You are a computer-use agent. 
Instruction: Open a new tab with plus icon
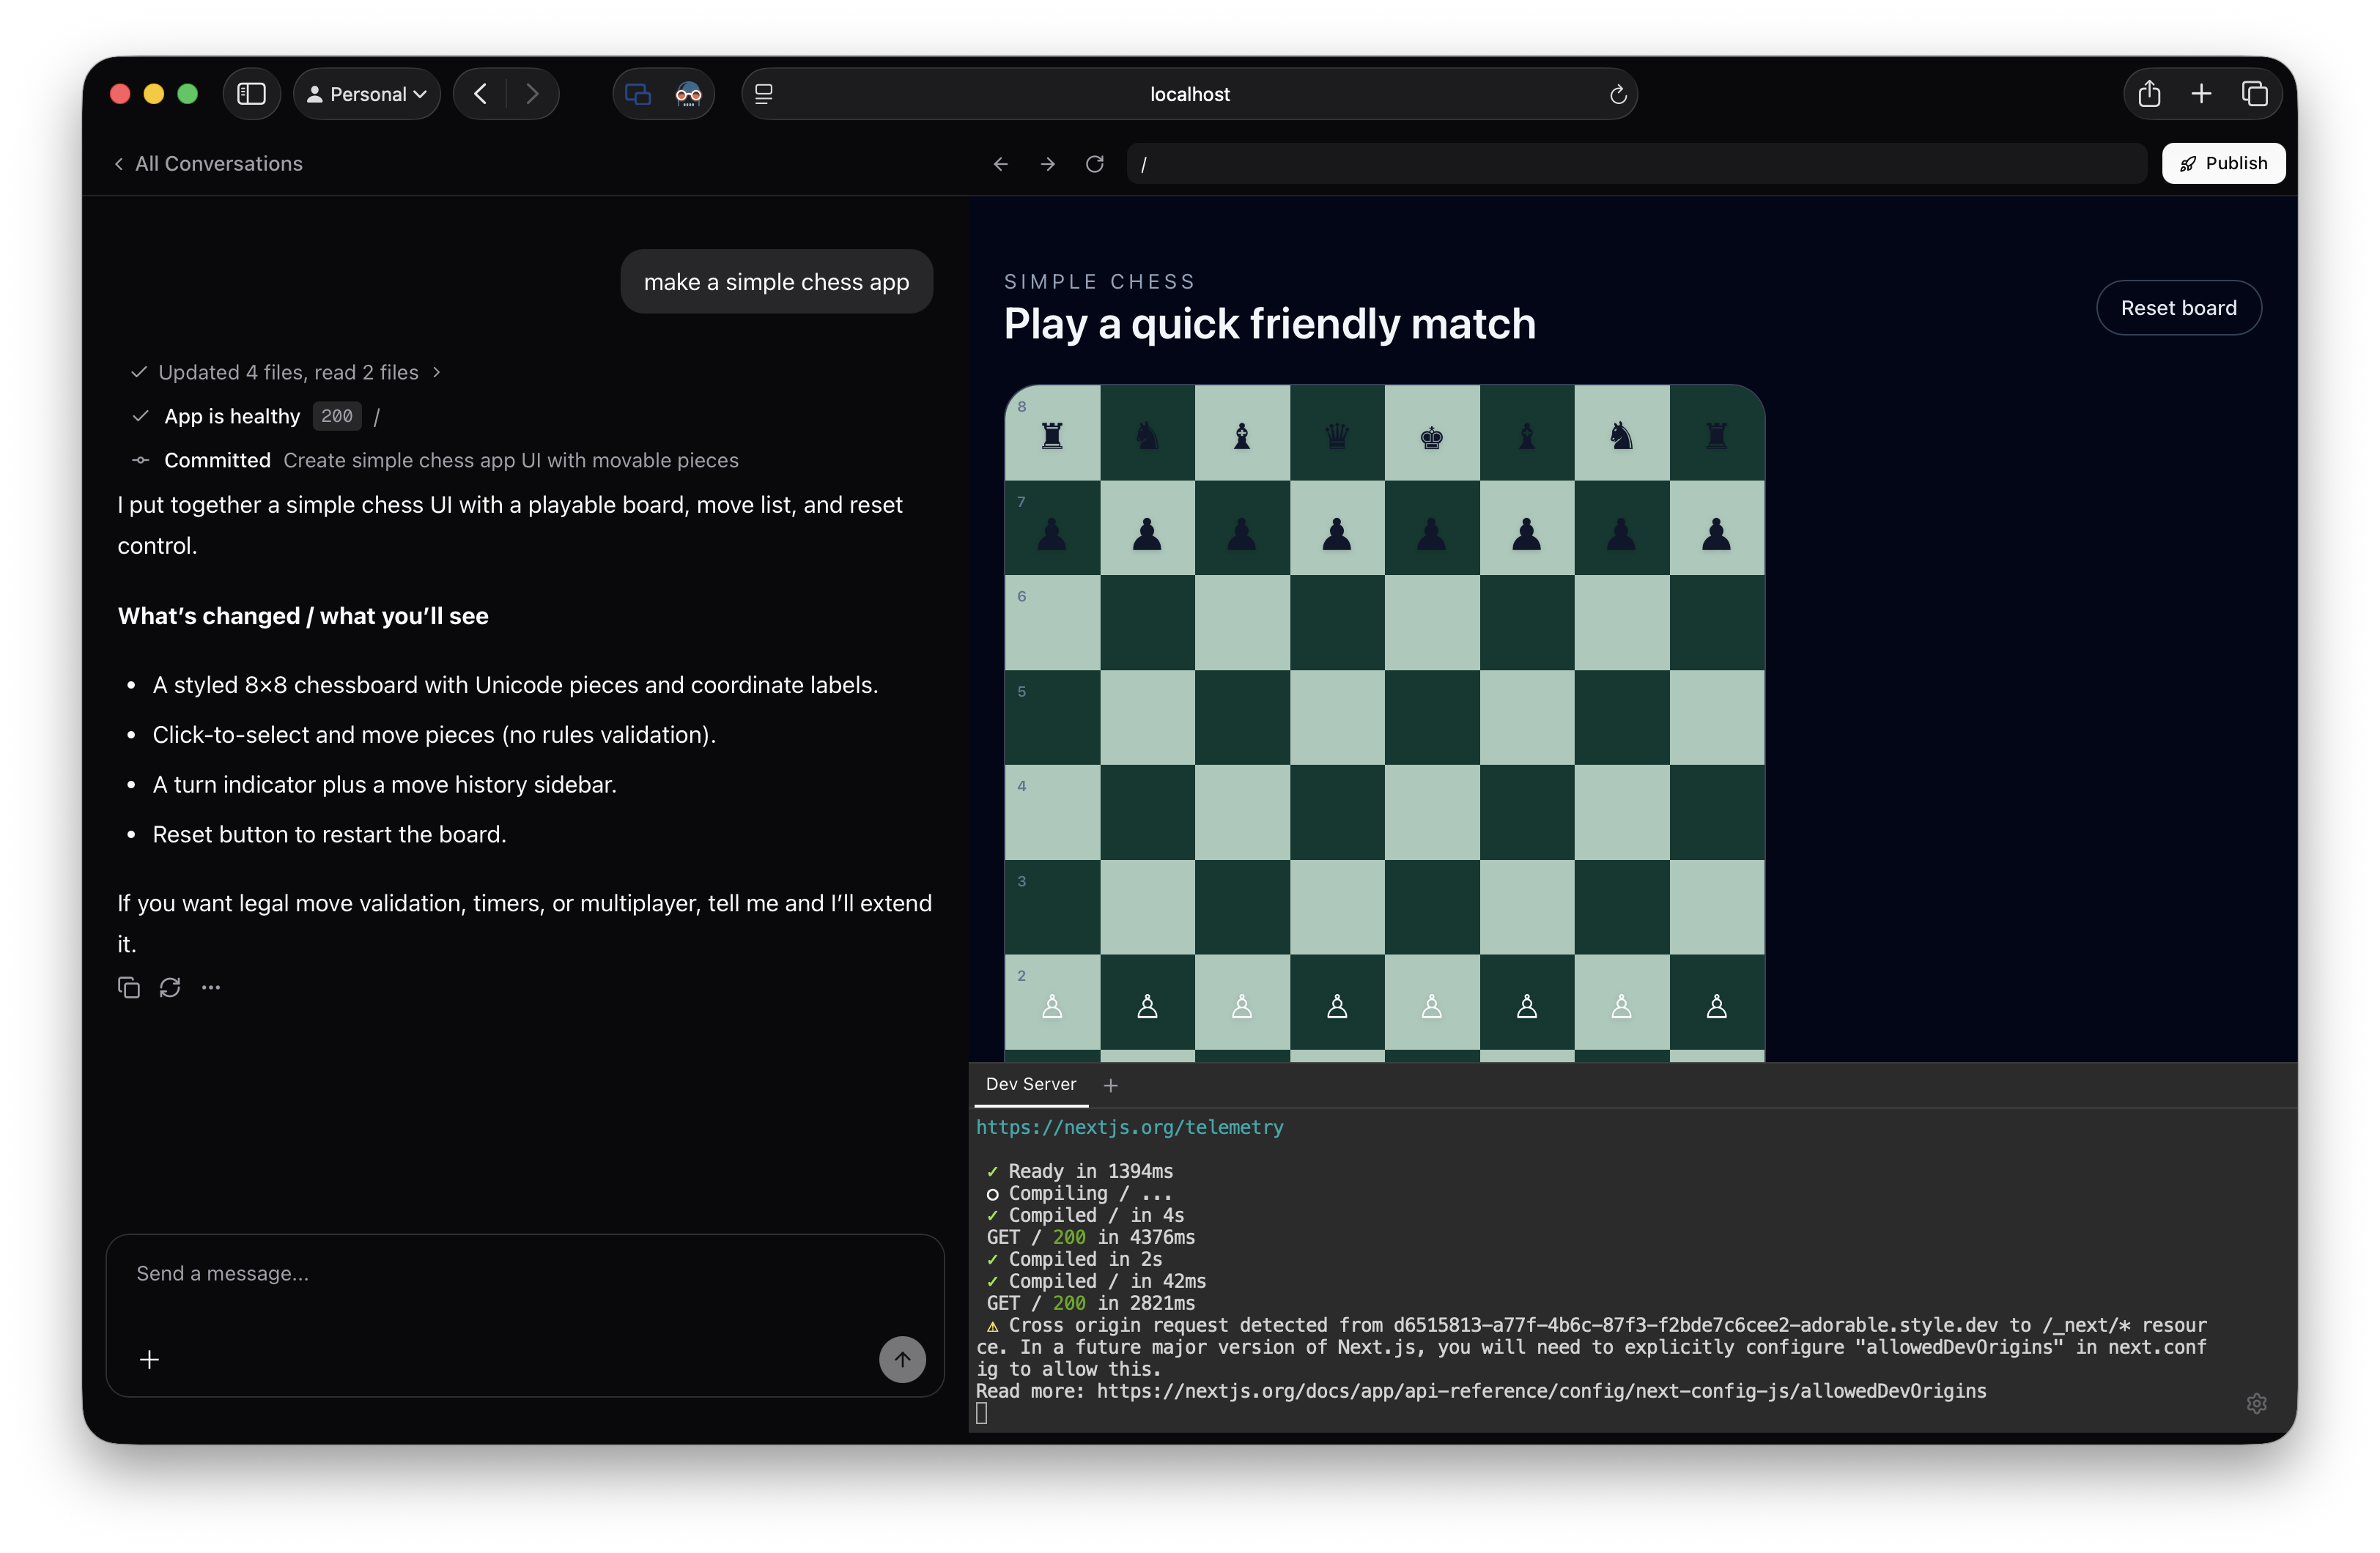click(x=2201, y=94)
